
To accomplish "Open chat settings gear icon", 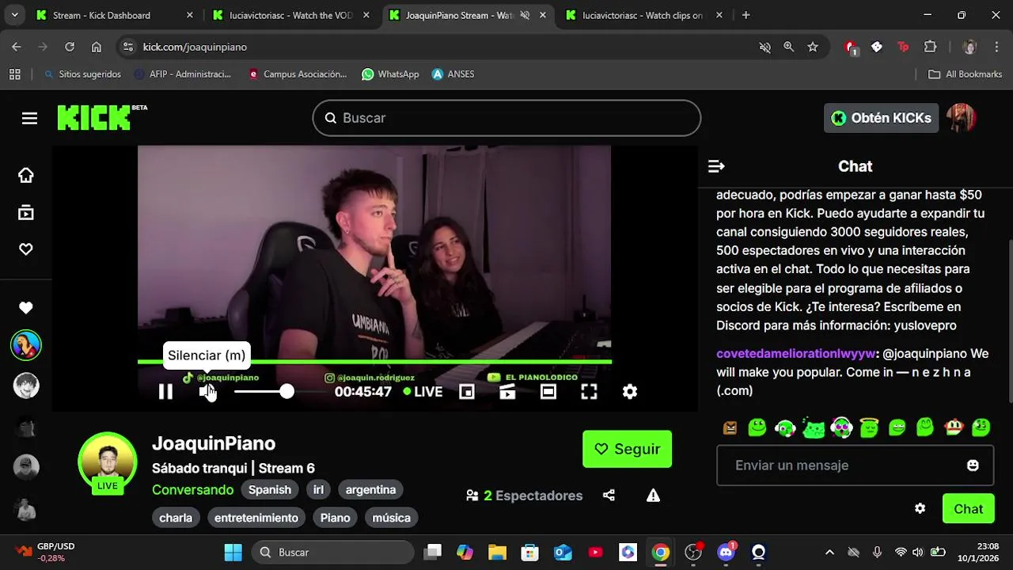I will 920,508.
